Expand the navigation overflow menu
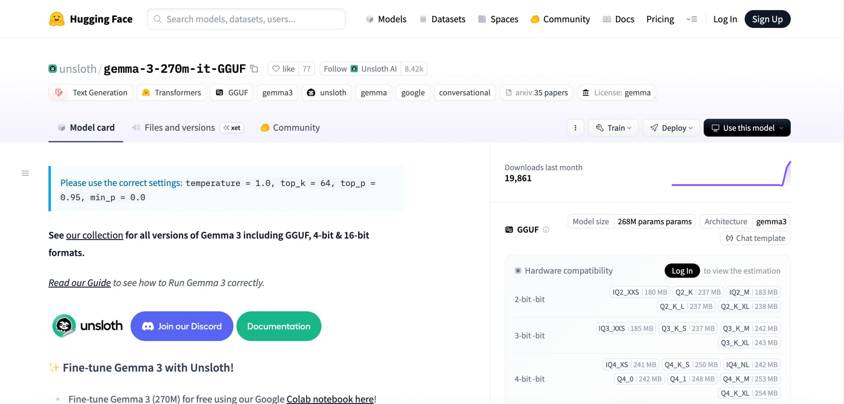 tap(692, 19)
